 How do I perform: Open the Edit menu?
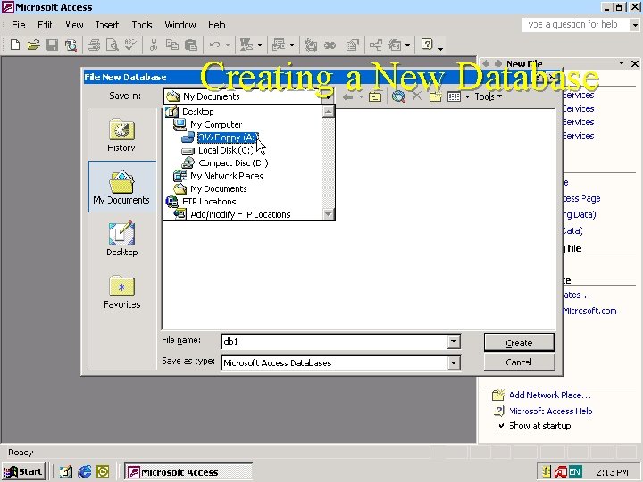click(45, 25)
